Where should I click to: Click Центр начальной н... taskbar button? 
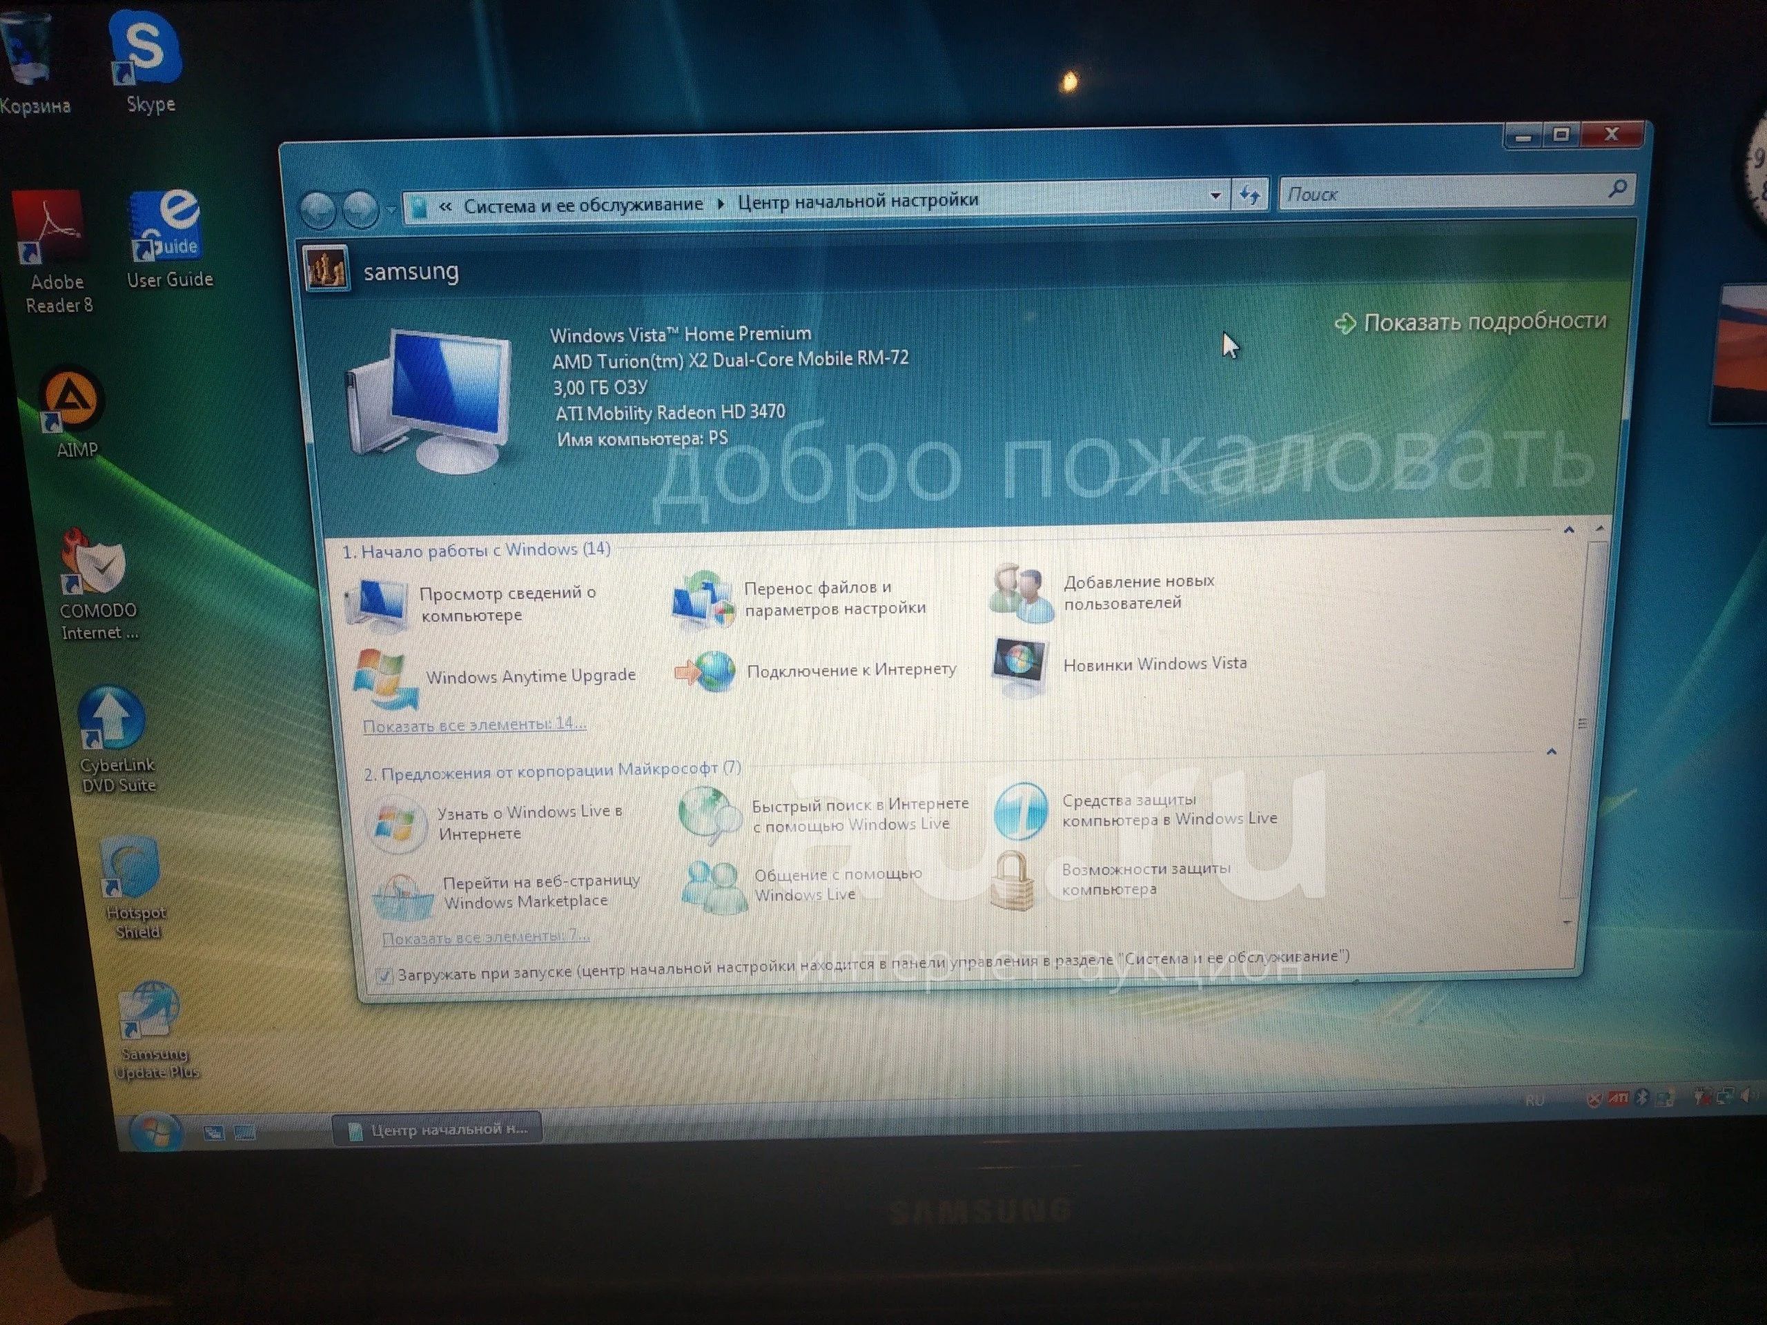click(436, 1129)
